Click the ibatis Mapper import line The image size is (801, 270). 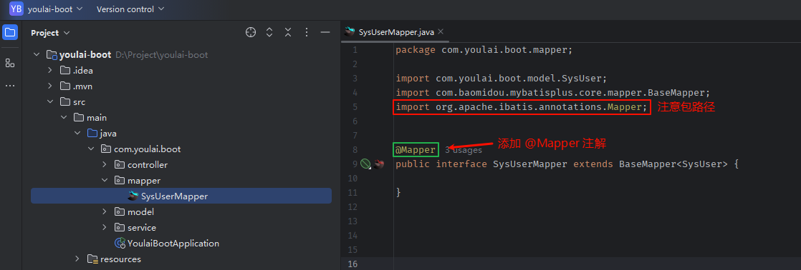pos(522,107)
